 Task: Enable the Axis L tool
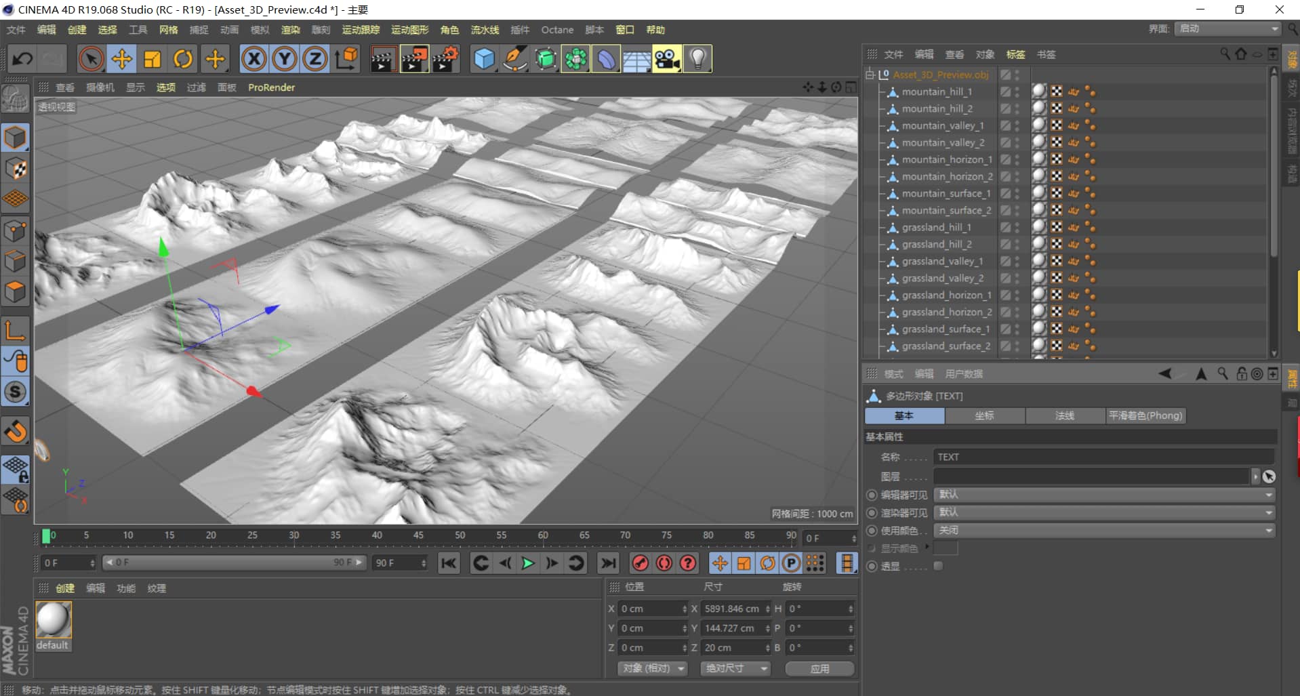pos(16,331)
